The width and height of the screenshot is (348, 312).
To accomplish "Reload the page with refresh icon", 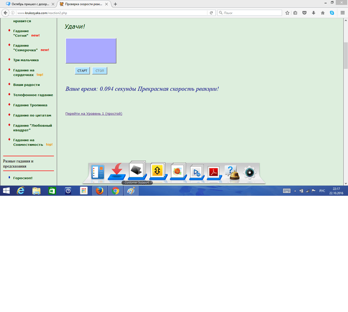I will pos(211,13).
